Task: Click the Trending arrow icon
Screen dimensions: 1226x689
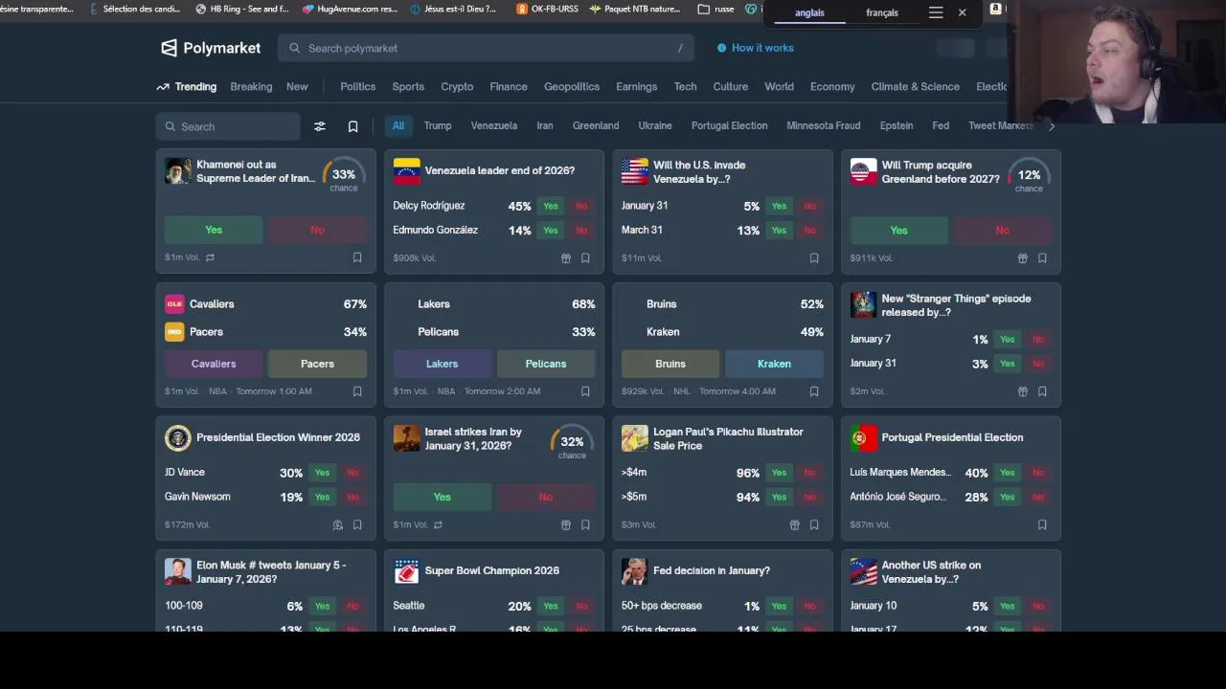Action: pos(163,87)
